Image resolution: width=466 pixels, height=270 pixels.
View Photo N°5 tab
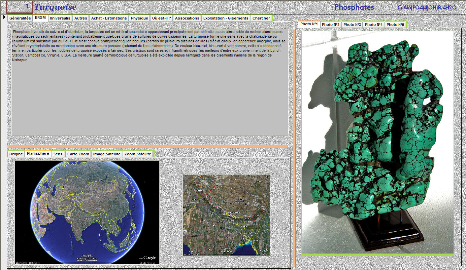point(395,25)
